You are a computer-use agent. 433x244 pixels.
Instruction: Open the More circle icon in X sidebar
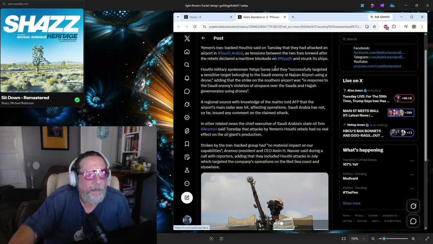point(187,183)
